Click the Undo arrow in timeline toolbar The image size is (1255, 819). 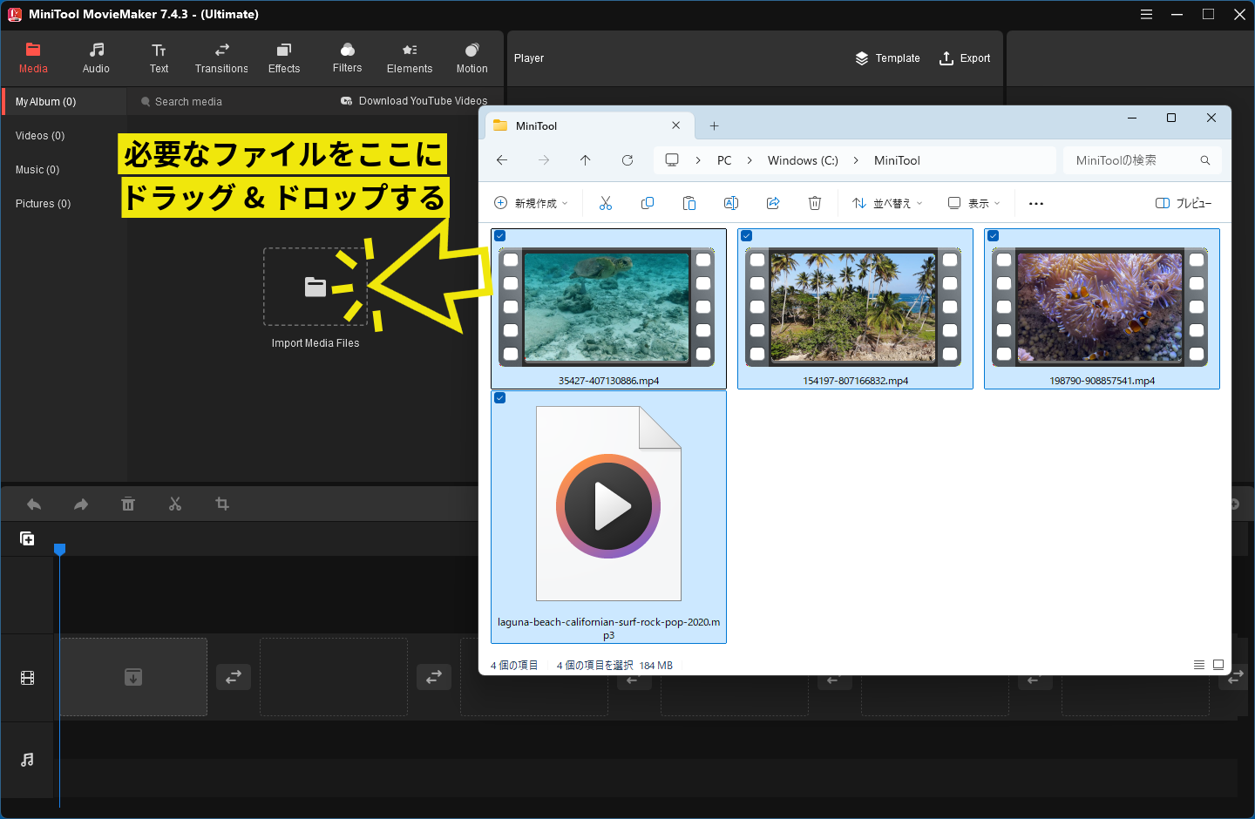34,504
